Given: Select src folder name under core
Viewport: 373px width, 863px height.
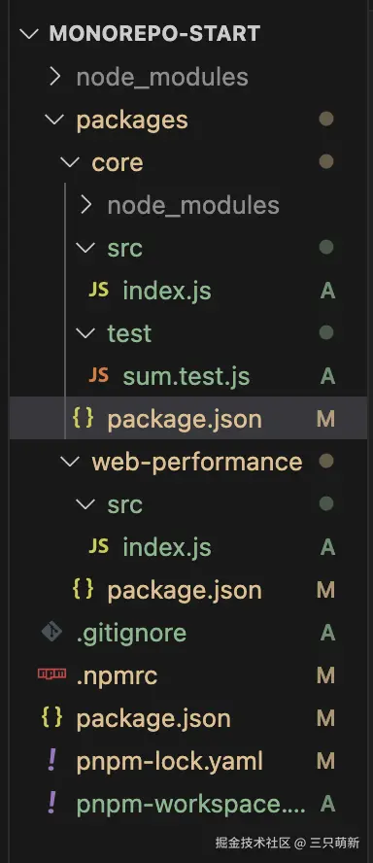Looking at the screenshot, I should 125,249.
